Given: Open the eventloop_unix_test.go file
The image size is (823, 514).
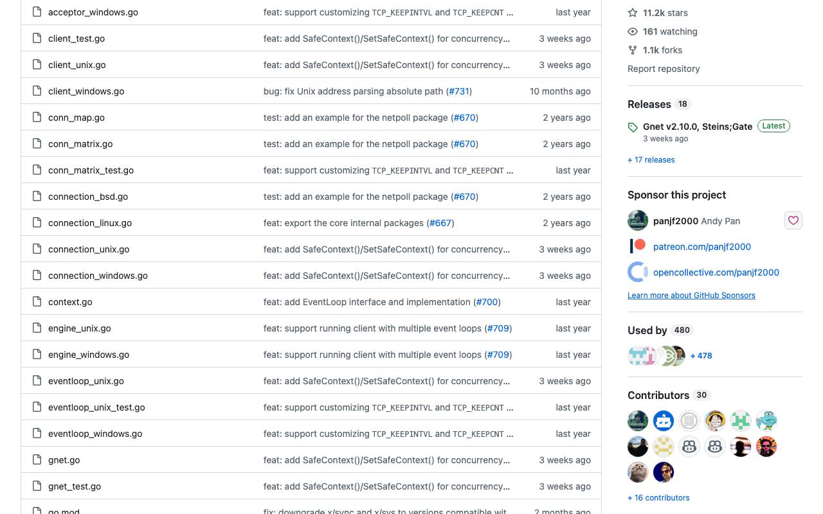Looking at the screenshot, I should click(96, 407).
